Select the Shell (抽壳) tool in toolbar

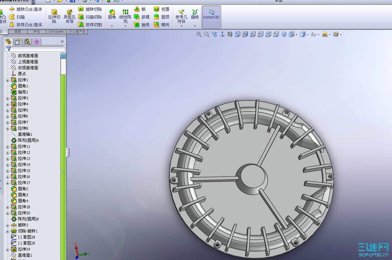(142, 25)
